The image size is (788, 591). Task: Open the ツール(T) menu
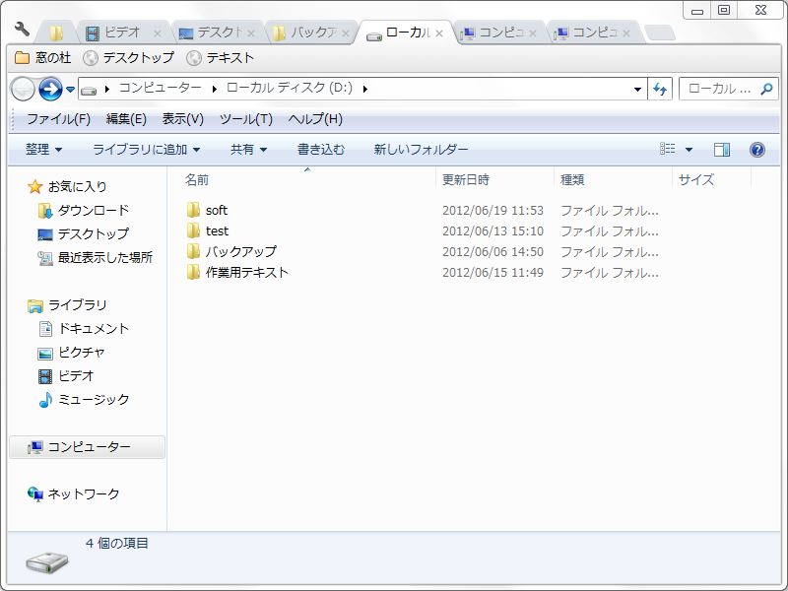pyautogui.click(x=246, y=119)
